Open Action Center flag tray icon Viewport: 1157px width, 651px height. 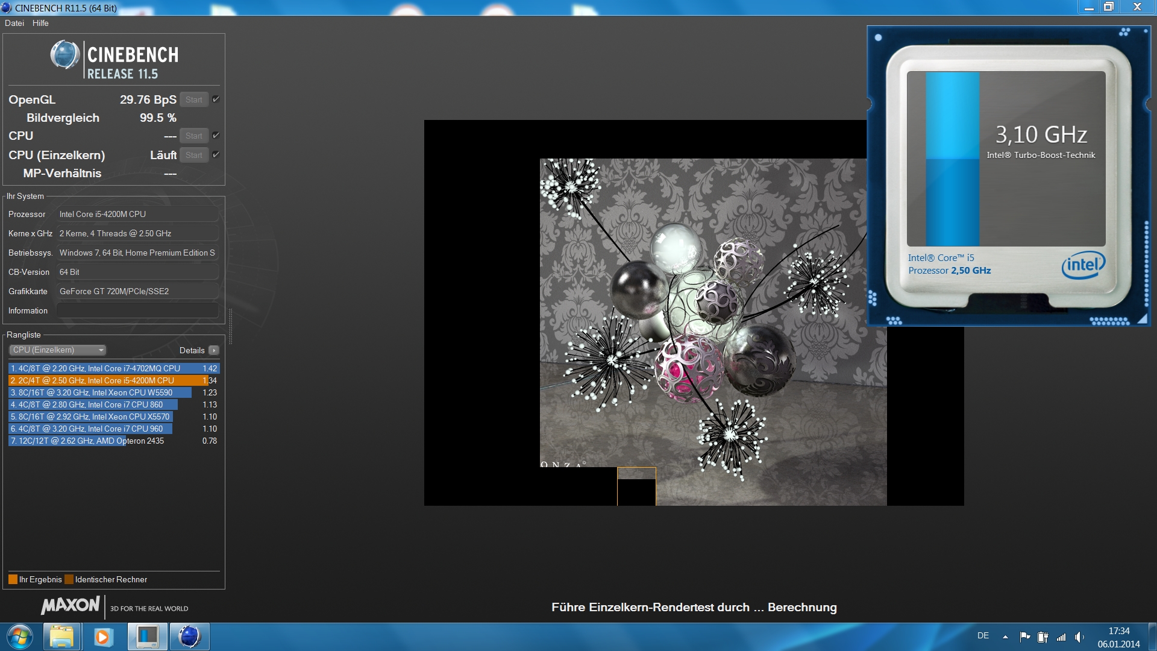(1024, 637)
